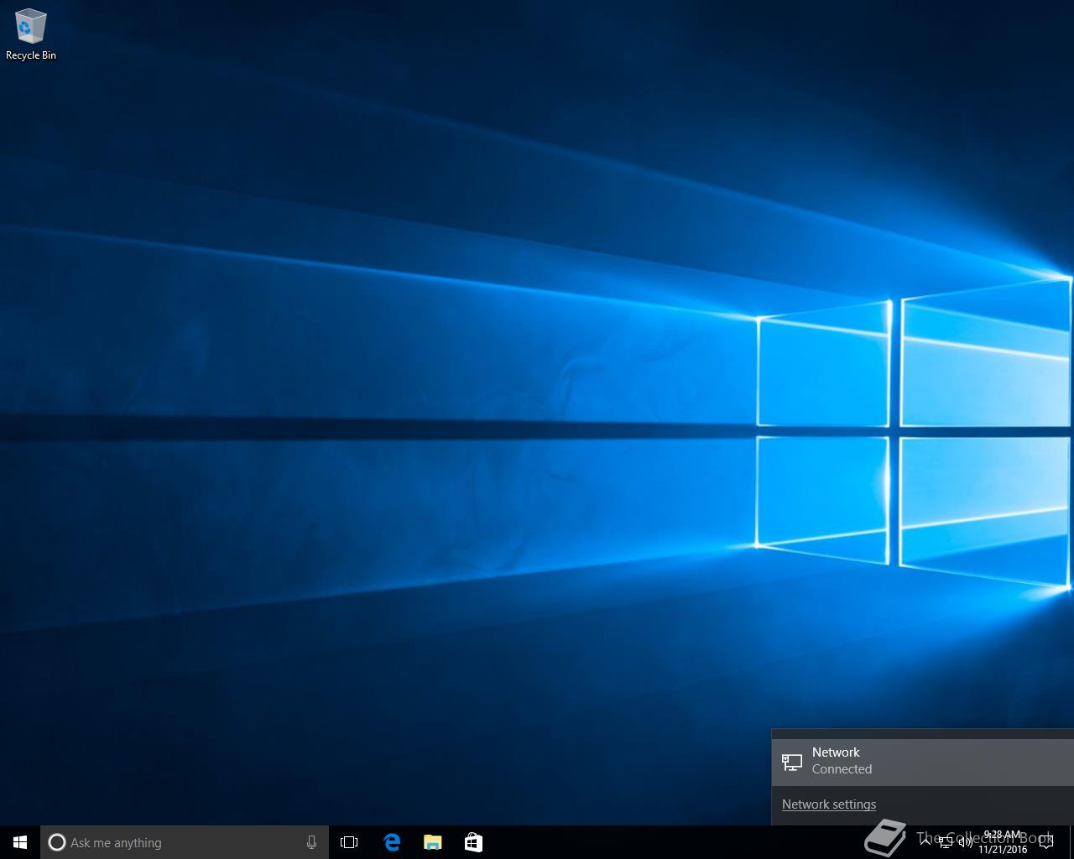Open the Windows Start menu
Viewport: 1074px width, 859px height.
20,842
